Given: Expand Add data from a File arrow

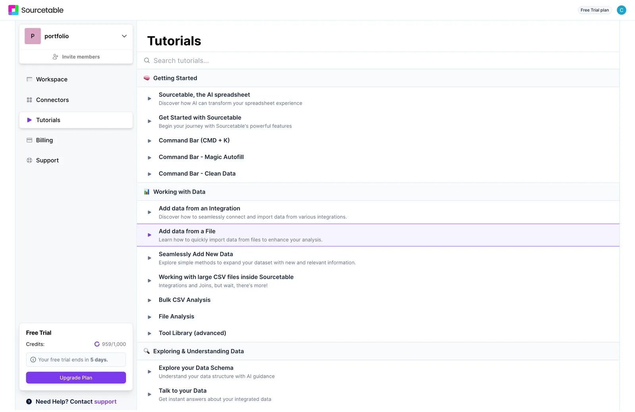Looking at the screenshot, I should [150, 235].
